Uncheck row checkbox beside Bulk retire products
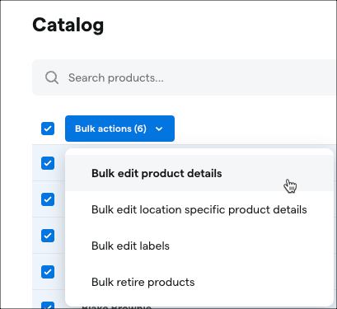The height and width of the screenshot is (309, 337). coord(48,272)
